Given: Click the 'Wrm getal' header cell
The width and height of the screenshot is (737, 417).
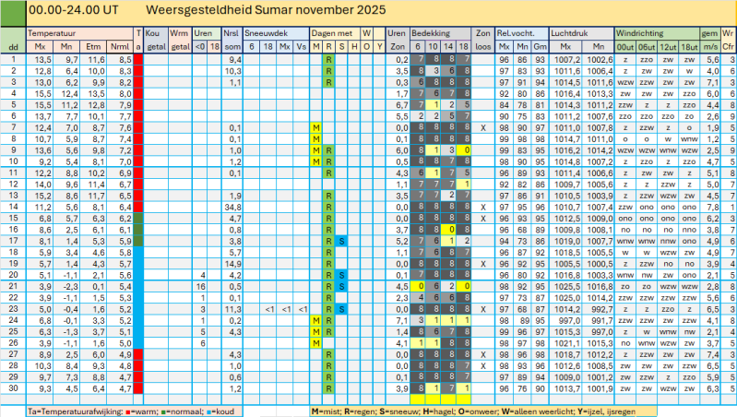Looking at the screenshot, I should [180, 40].
